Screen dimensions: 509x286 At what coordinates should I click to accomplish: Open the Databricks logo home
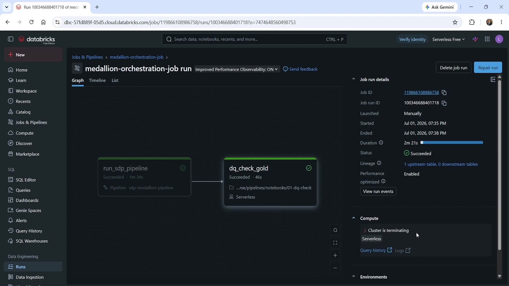37,40
